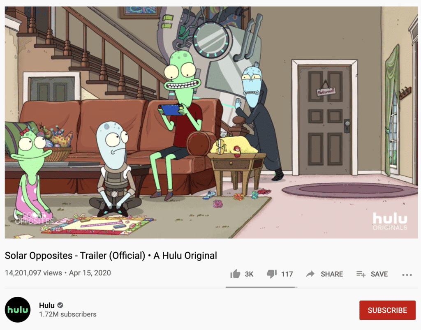Click the thumbs up like icon
This screenshot has height=330, width=421.
[x=235, y=274]
